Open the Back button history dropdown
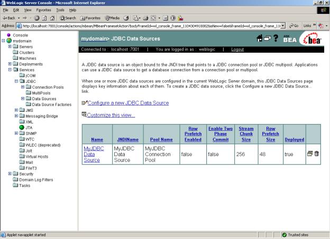 (x=19, y=18)
